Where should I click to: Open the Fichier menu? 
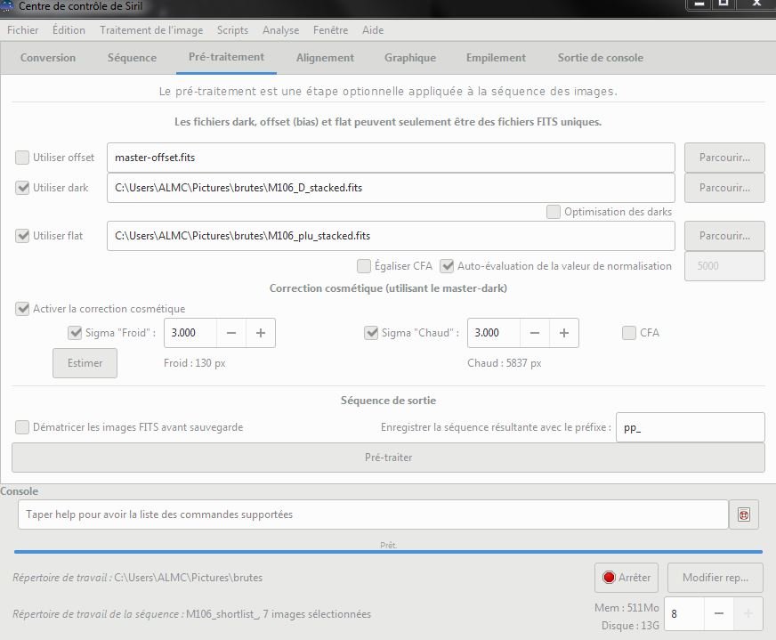[x=23, y=30]
